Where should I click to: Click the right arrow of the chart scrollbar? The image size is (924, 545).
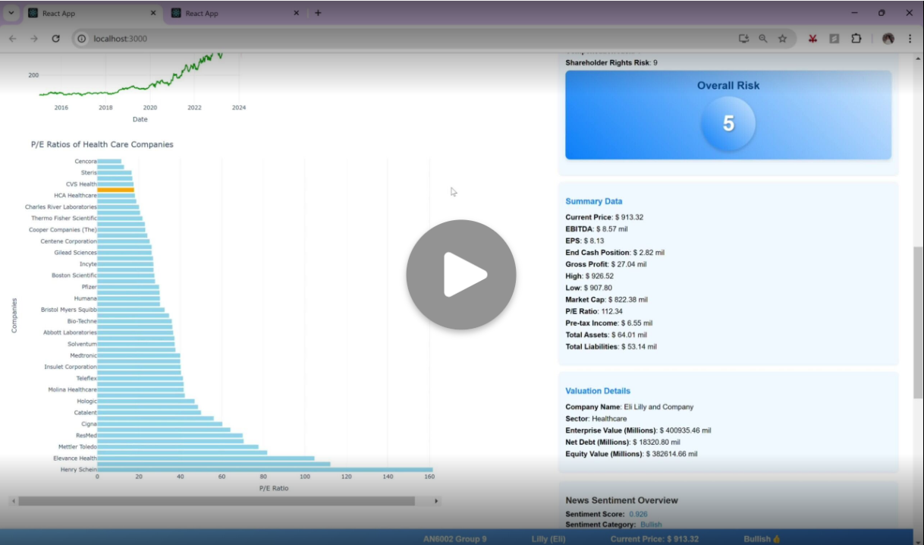click(x=436, y=501)
